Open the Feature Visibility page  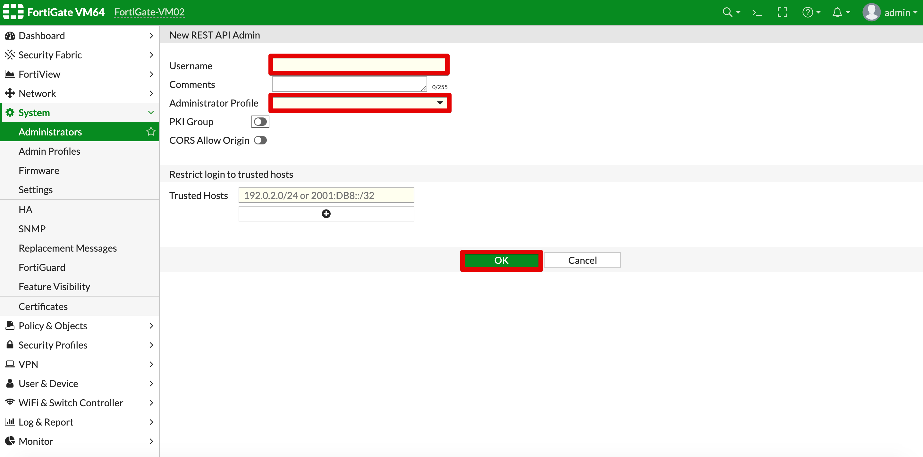55,287
